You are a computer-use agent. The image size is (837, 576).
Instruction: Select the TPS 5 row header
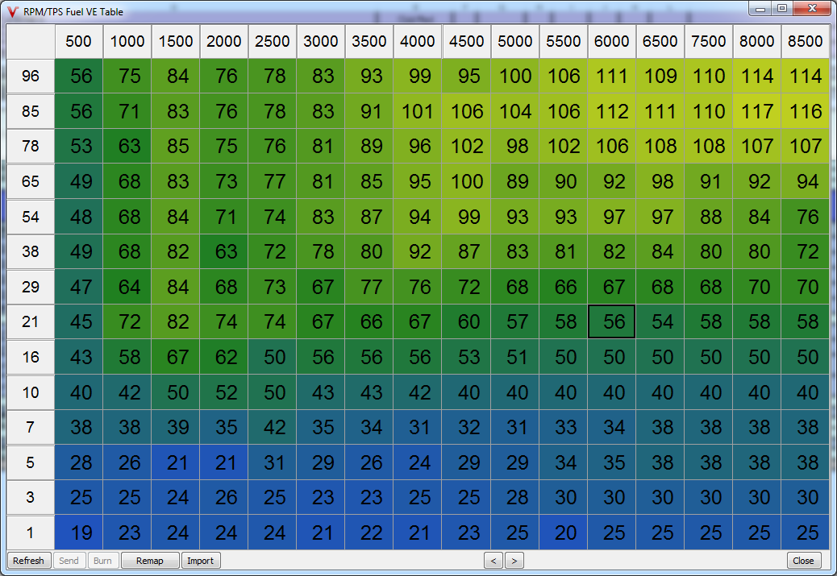[31, 462]
